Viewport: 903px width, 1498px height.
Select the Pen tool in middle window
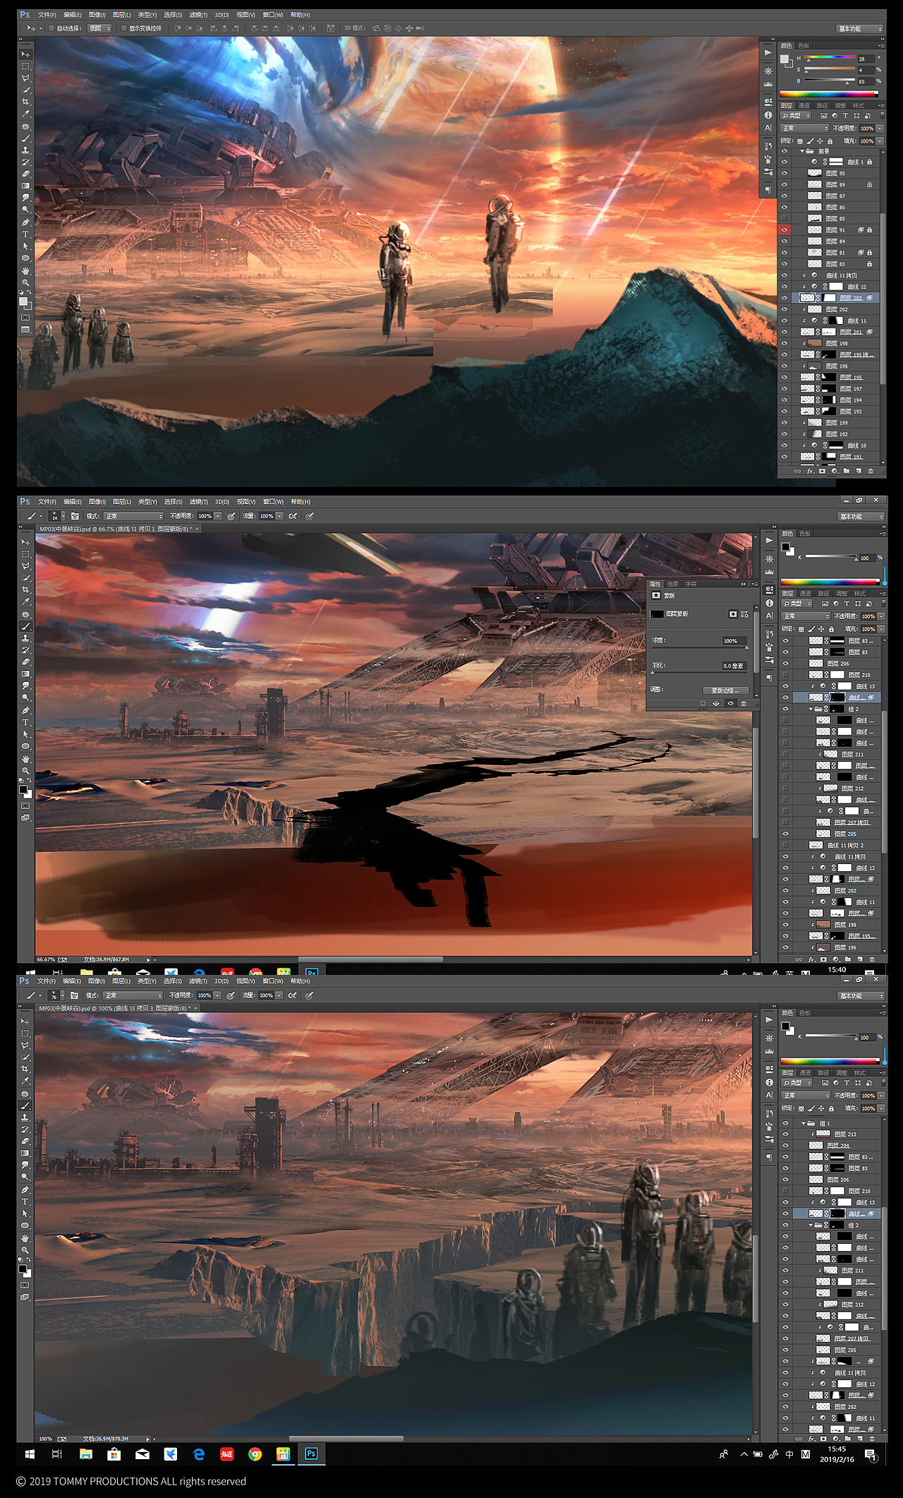[x=25, y=710]
